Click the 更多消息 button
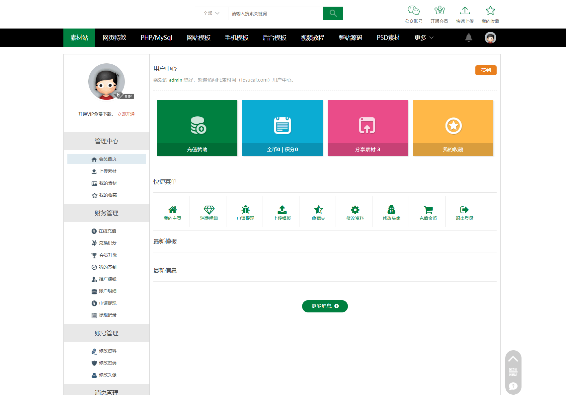The width and height of the screenshot is (566, 395). tap(325, 306)
